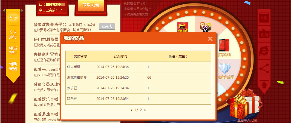Click the poker chips prize on the wheel
The height and width of the screenshot is (123, 291).
pyautogui.click(x=206, y=27)
